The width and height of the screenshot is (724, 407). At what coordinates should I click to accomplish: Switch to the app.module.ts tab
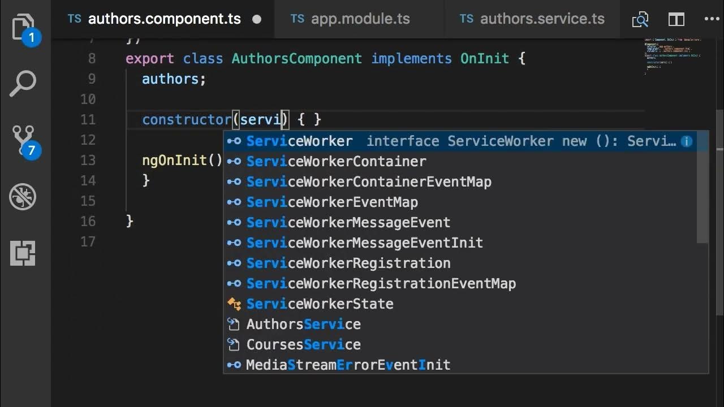click(360, 19)
